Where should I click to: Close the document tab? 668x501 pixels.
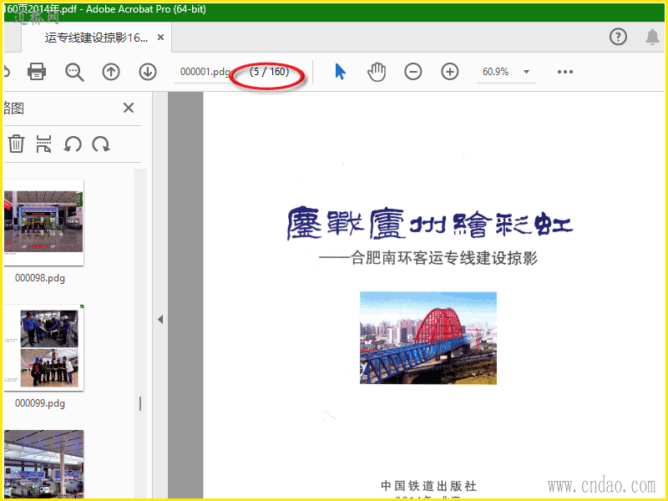click(160, 38)
